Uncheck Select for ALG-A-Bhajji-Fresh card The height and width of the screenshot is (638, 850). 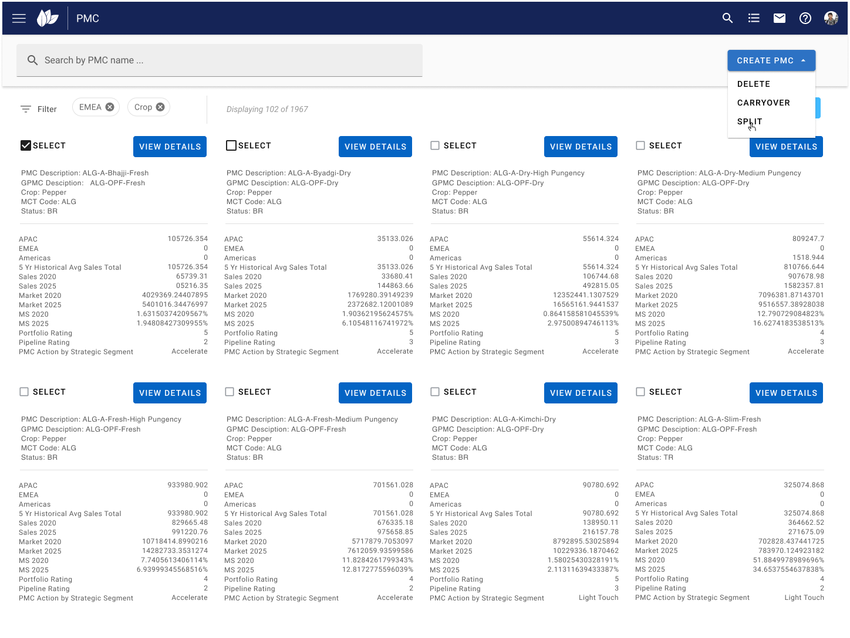click(26, 145)
